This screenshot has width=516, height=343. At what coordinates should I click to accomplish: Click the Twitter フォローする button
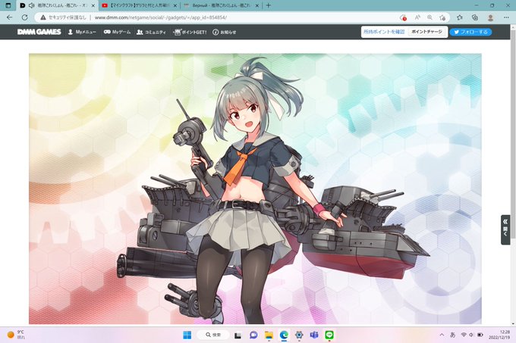tap(470, 32)
